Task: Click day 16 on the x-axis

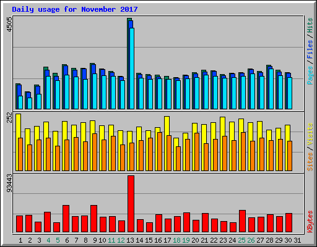Action: [x=158, y=240]
